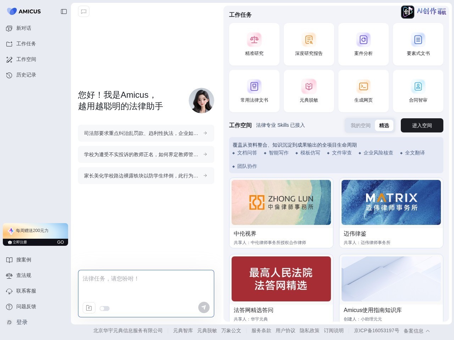The width and height of the screenshot is (454, 340).
Task: Open the chat icon above the greeting
Action: pos(84,11)
